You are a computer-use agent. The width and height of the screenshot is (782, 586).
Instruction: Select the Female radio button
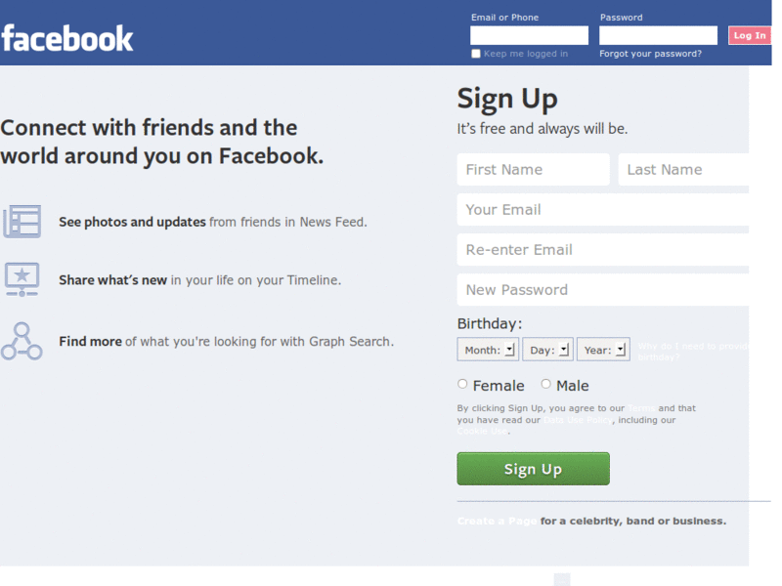click(x=462, y=384)
